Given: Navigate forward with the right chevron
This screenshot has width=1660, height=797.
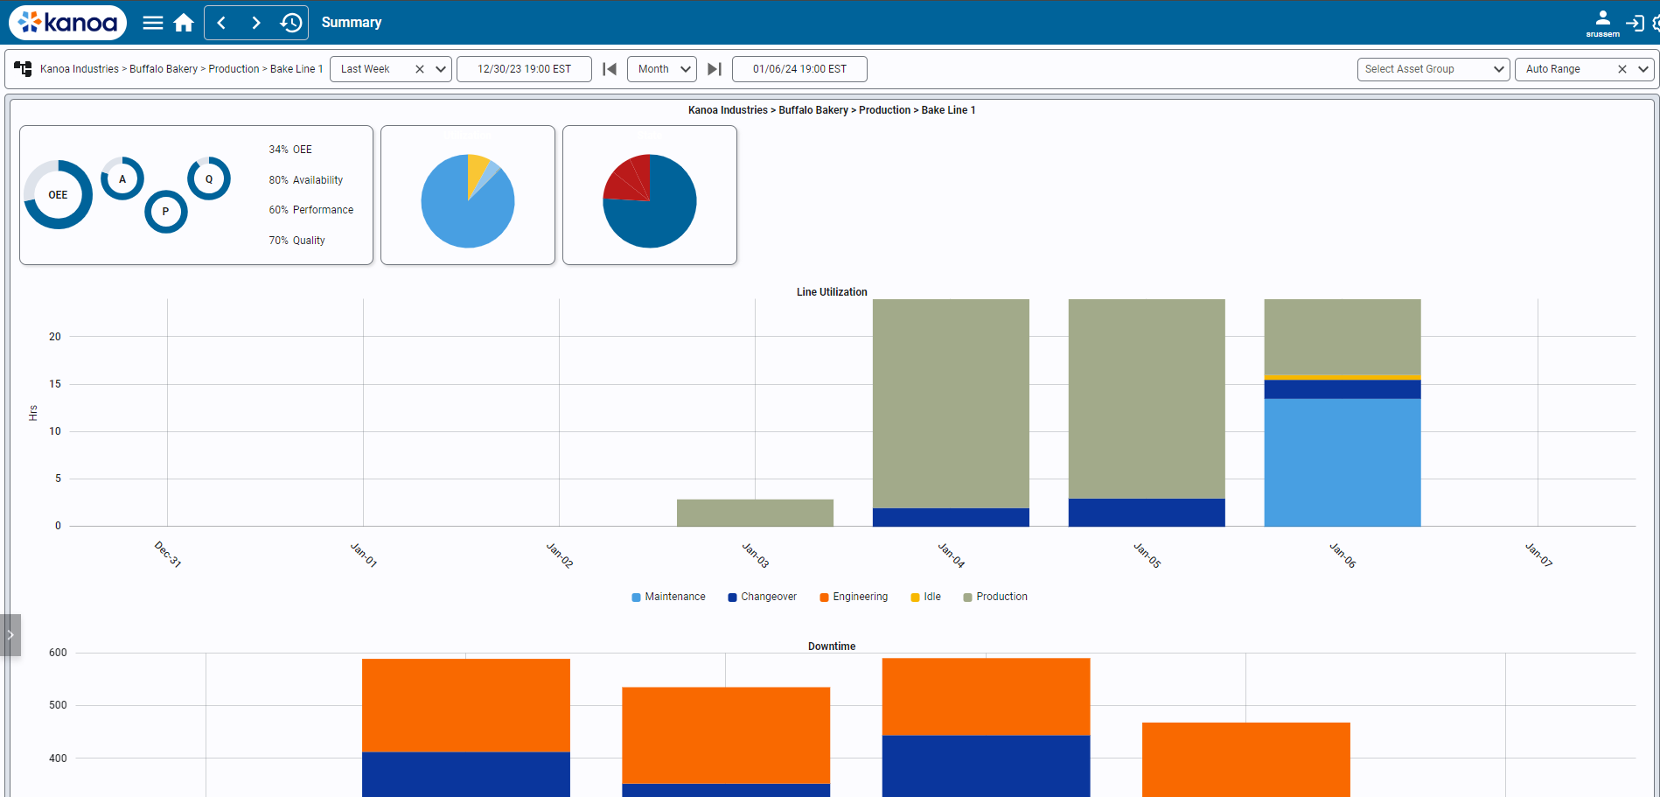Looking at the screenshot, I should 256,23.
